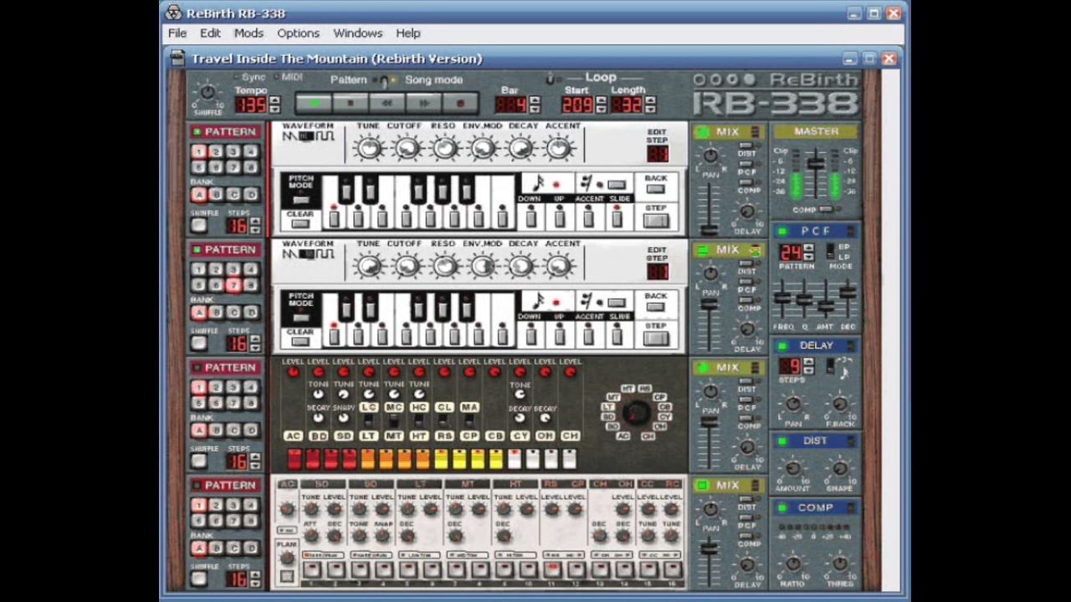Click the Record transport button

(459, 104)
